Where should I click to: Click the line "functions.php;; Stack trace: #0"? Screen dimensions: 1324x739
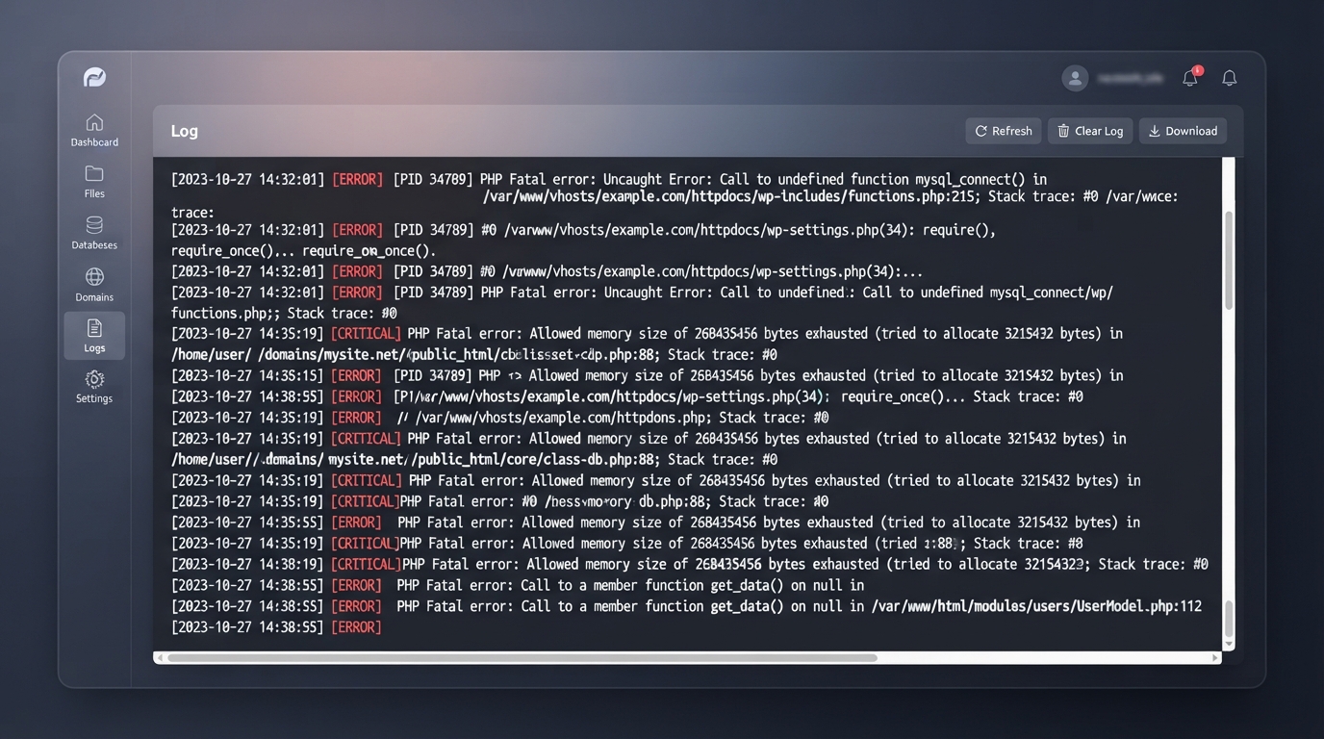coord(284,313)
